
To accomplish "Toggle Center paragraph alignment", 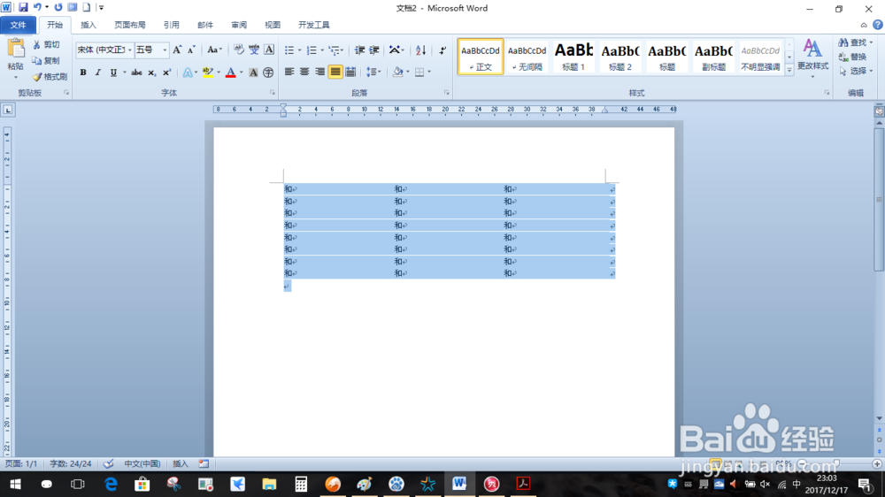I will (304, 73).
